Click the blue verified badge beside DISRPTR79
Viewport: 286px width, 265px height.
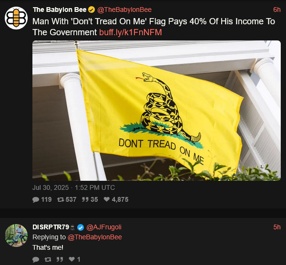[81, 227]
